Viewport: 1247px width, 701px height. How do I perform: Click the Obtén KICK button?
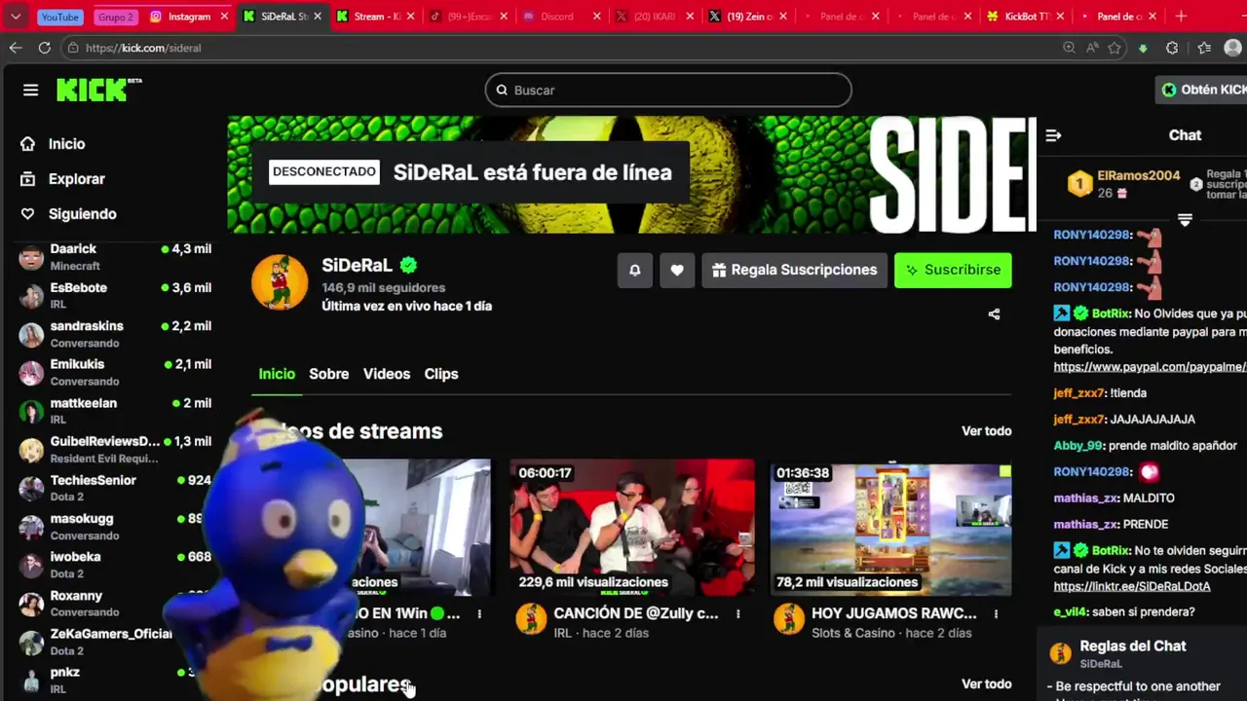click(1203, 90)
